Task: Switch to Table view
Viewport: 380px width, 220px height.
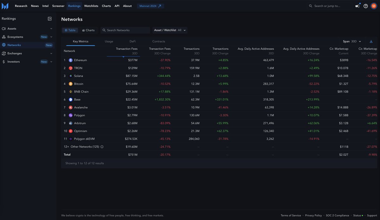Action: coord(70,30)
